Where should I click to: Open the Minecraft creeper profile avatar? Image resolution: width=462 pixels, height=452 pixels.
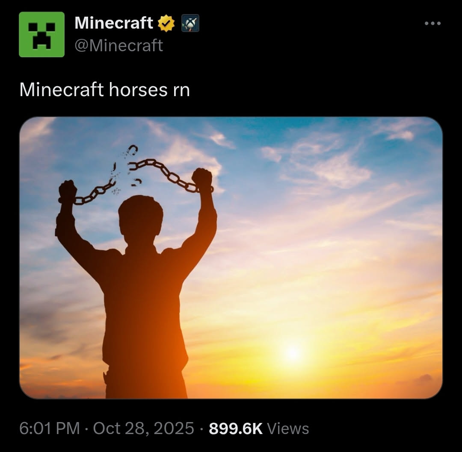point(41,35)
